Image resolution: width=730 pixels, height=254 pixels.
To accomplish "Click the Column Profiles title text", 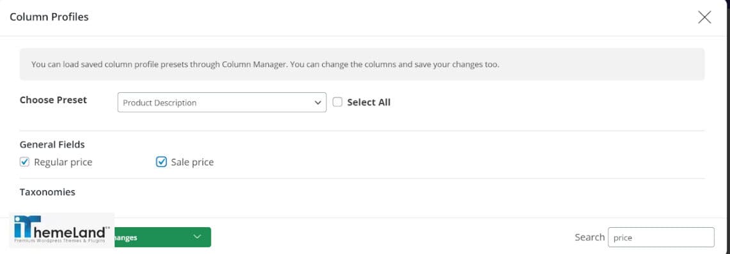I will (49, 17).
